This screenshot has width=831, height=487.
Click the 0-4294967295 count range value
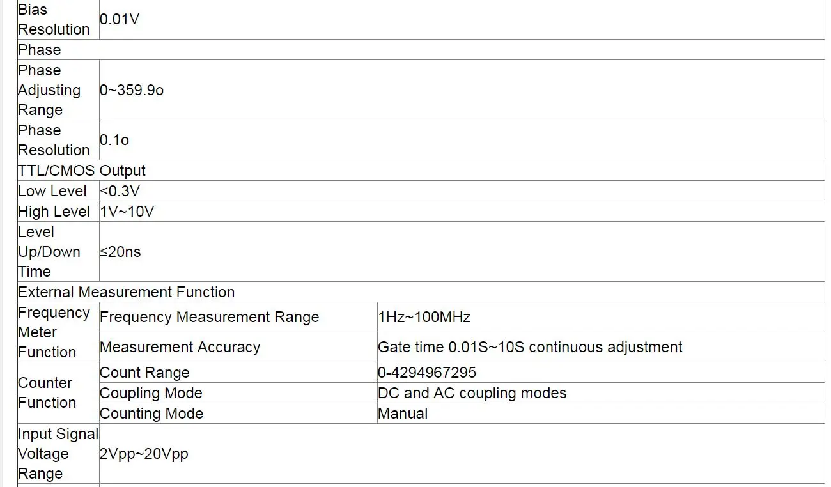pyautogui.click(x=427, y=373)
